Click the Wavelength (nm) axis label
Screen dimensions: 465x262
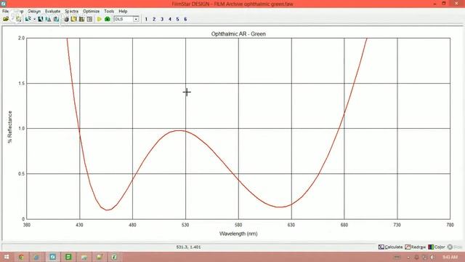(x=238, y=234)
